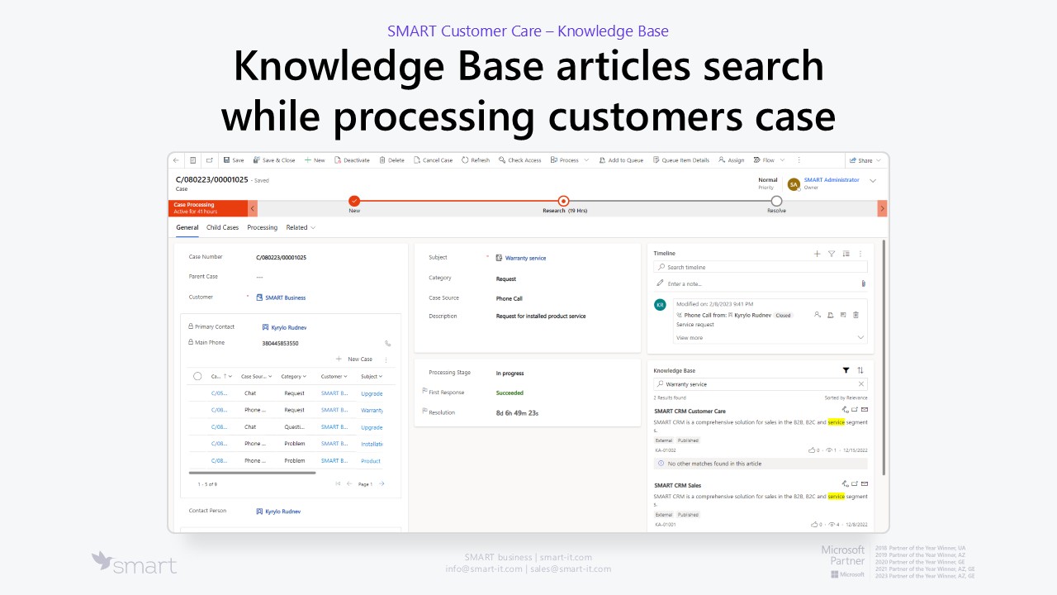Open the Customer column dropdown
Image resolution: width=1057 pixels, height=595 pixels.
pos(334,377)
